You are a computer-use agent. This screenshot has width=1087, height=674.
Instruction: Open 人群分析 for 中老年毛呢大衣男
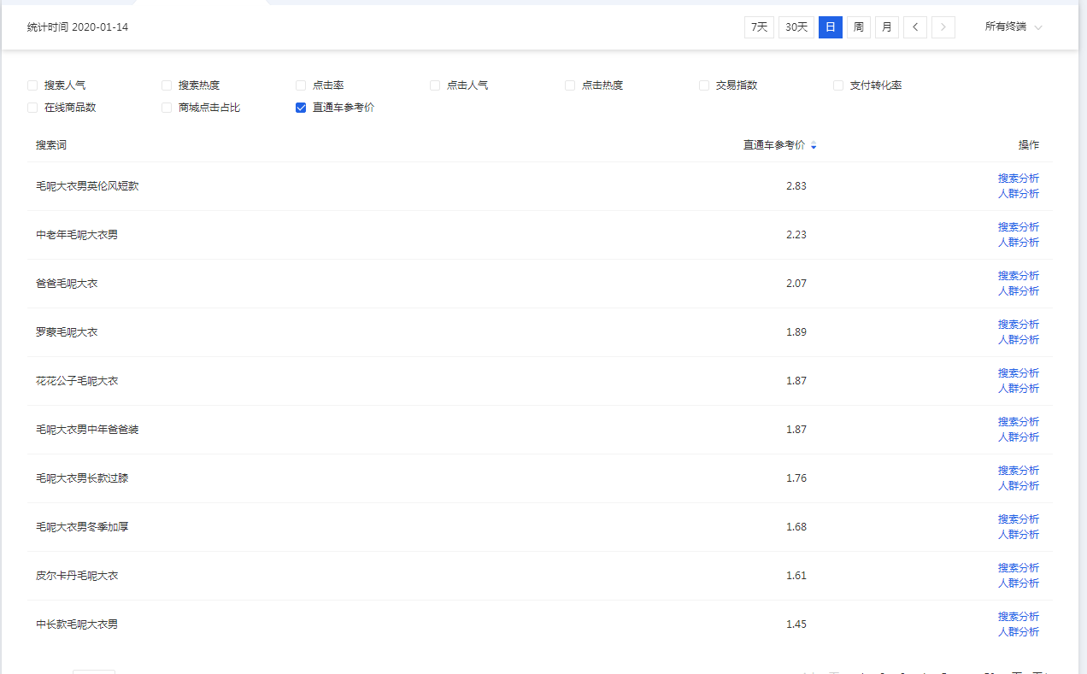point(1018,243)
